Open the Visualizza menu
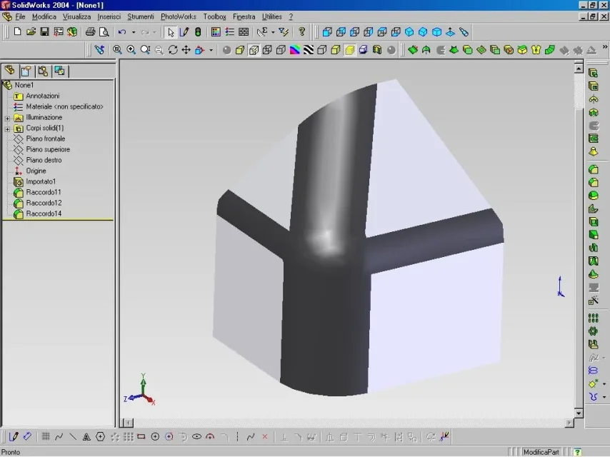Screen dimensions: 610x457 point(76,16)
